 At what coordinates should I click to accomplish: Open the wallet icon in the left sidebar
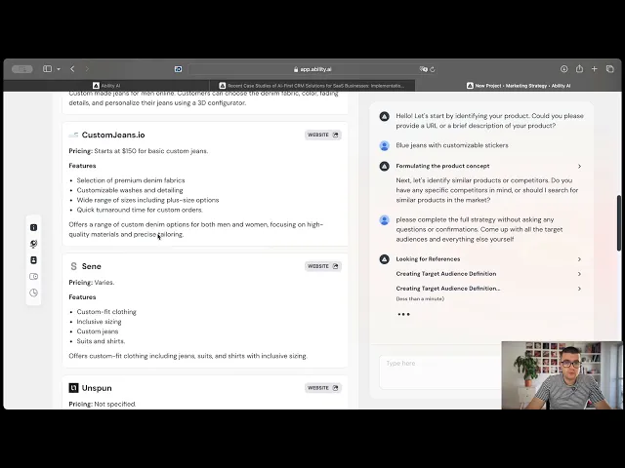33,276
